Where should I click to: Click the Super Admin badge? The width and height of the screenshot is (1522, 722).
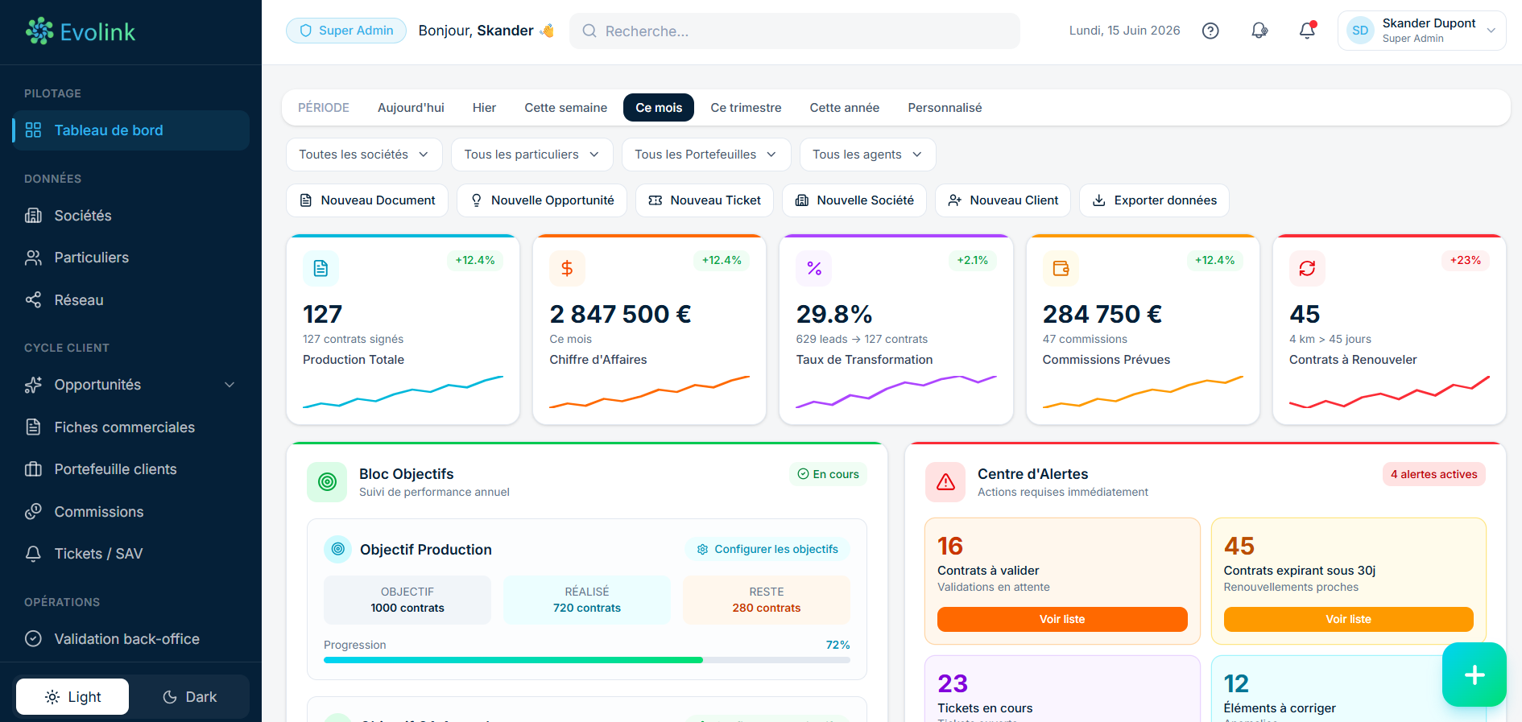346,31
